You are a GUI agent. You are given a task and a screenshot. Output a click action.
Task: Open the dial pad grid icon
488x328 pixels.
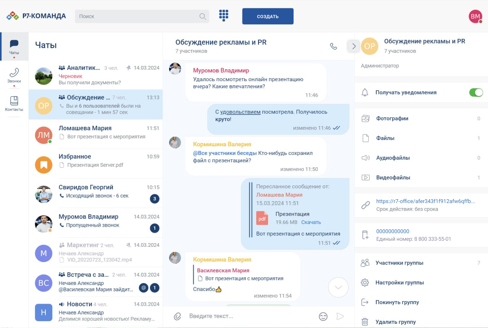(224, 16)
